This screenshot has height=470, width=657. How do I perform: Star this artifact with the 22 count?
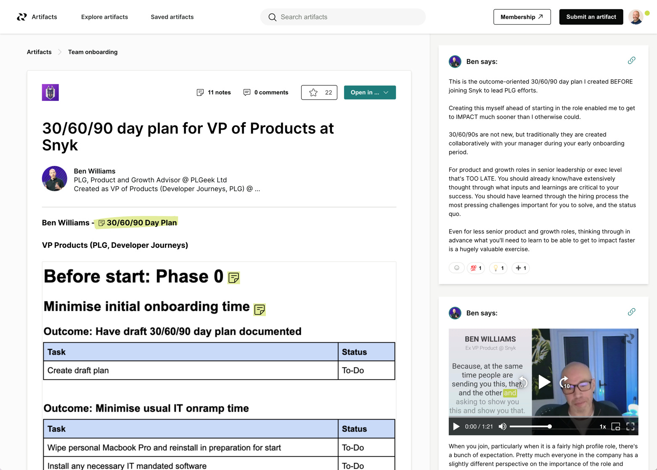[319, 92]
